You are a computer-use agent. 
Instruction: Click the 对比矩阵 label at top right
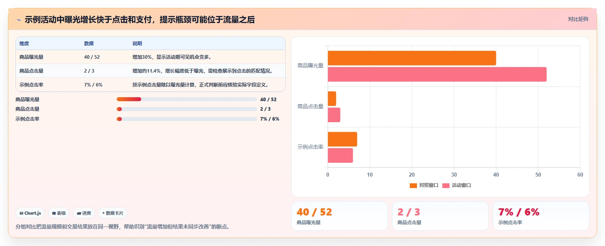[578, 19]
